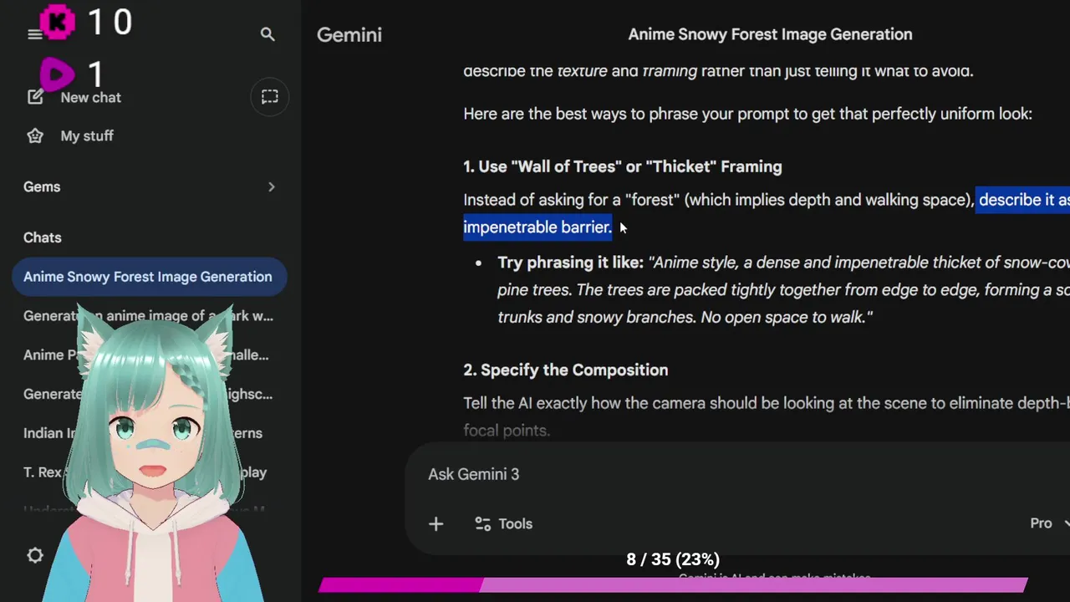The image size is (1070, 602).
Task: Click the plus attachment icon
Action: point(436,523)
